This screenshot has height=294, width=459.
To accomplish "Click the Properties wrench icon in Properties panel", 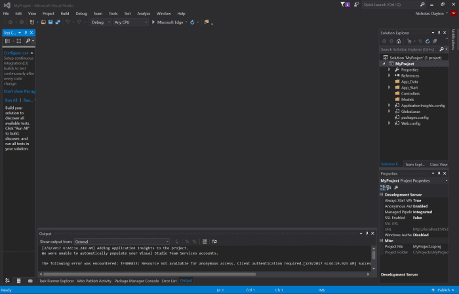I will [396, 187].
